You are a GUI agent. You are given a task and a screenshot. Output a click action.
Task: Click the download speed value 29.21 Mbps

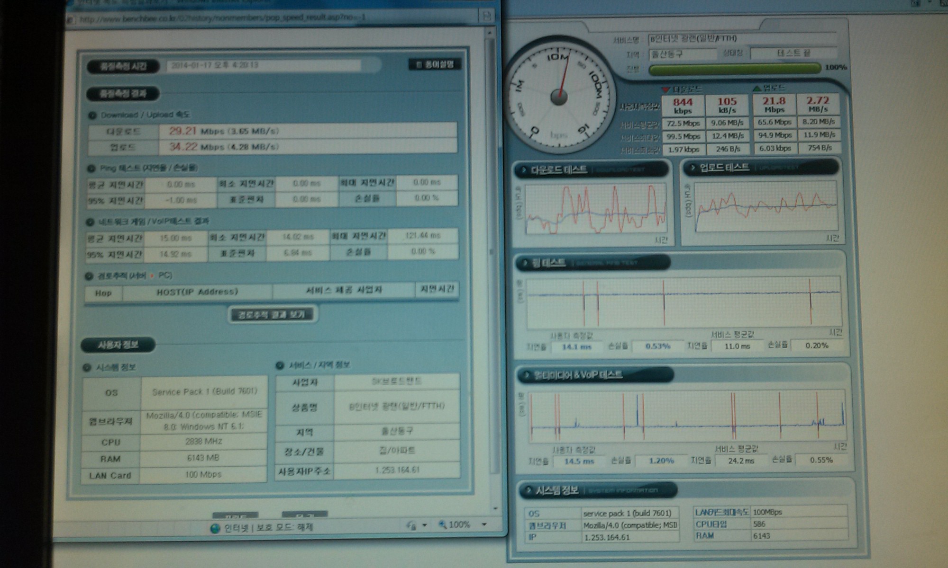[224, 131]
